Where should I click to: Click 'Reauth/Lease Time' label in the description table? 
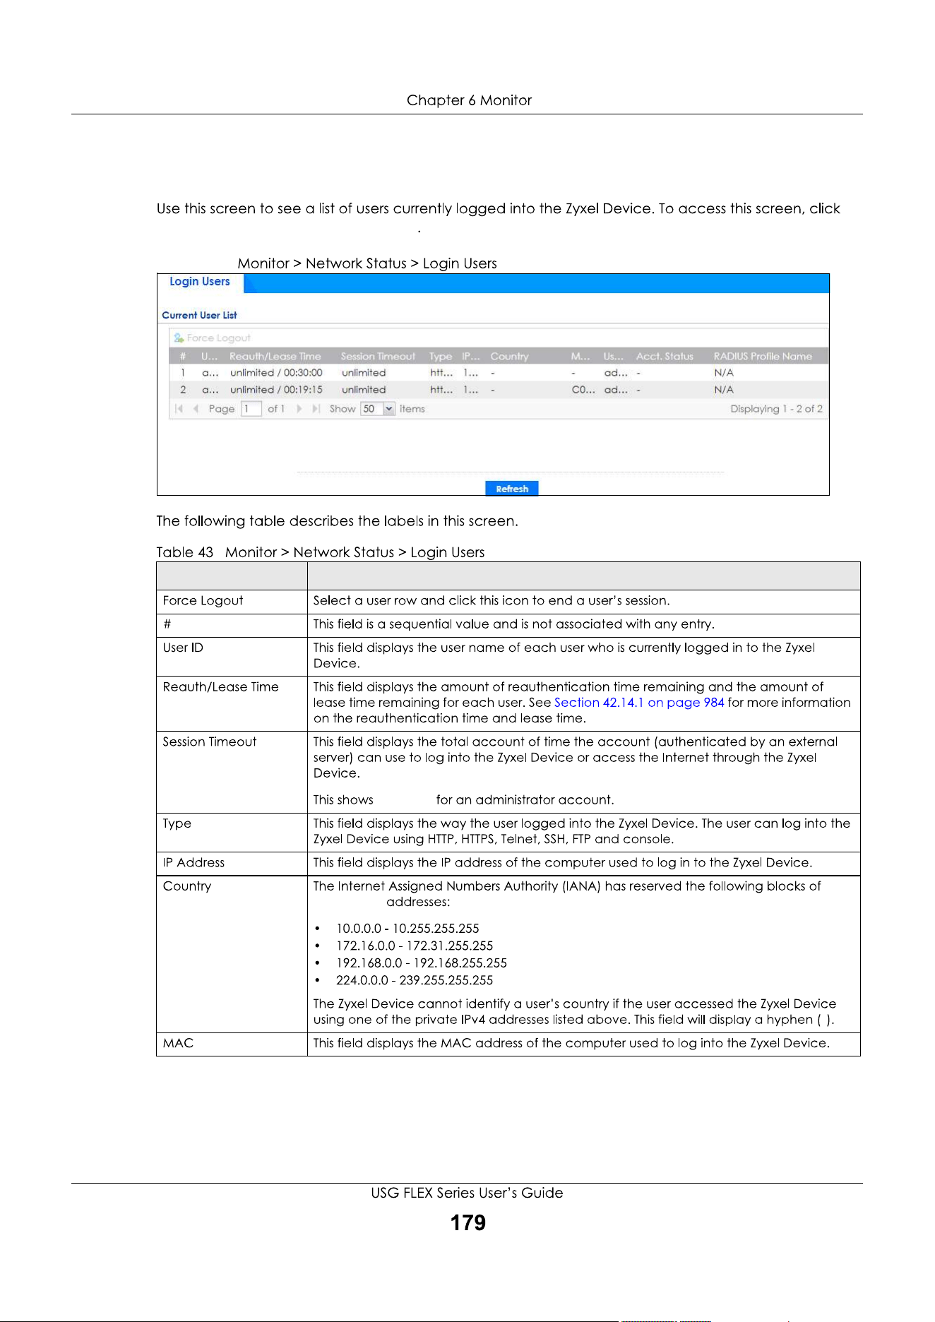pos(220,687)
